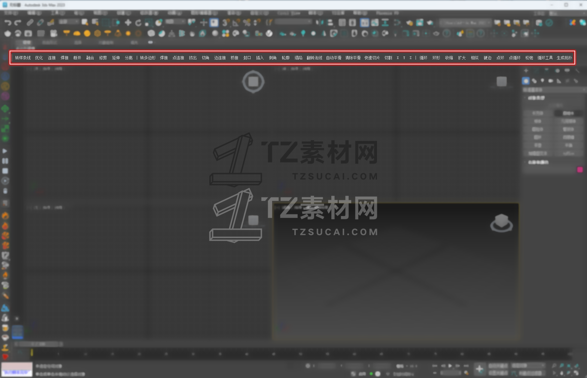The image size is (587, 378).
Task: Click the 硬边 toolbar button
Action: pyautogui.click(x=488, y=58)
